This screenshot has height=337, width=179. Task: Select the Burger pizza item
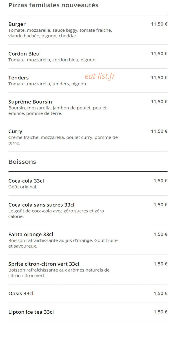88,30
